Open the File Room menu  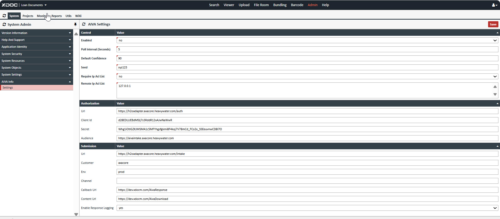pos(261,5)
